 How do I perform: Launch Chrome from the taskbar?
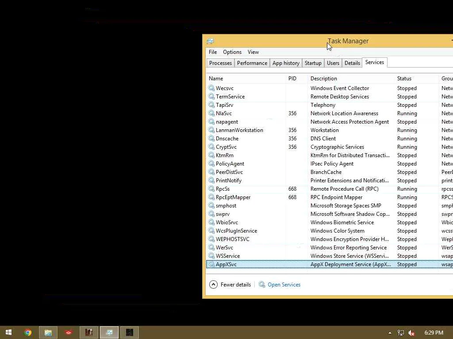(28, 332)
